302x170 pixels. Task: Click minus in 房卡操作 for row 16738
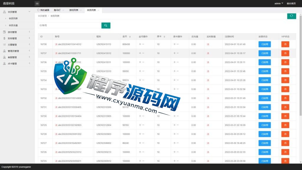click(178, 44)
